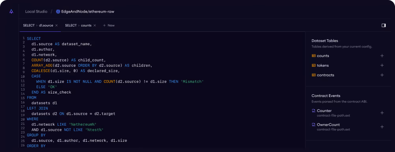Add counts table to the query
This screenshot has height=152, width=395.
(x=382, y=56)
